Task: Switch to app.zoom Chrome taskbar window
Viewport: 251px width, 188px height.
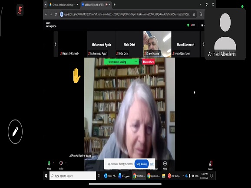Action: tap(153, 176)
